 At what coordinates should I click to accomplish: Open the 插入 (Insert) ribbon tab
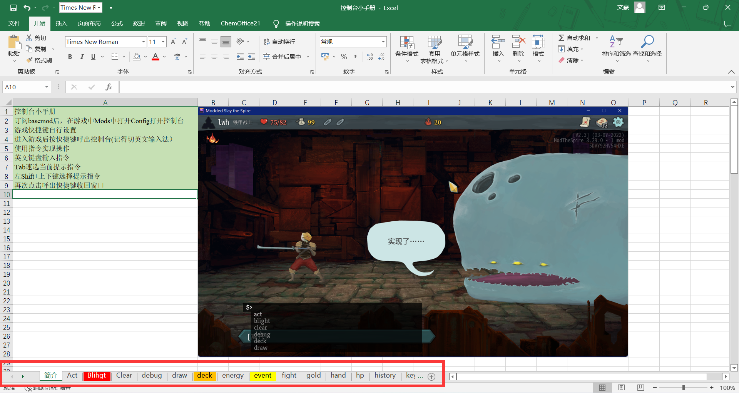click(x=61, y=23)
